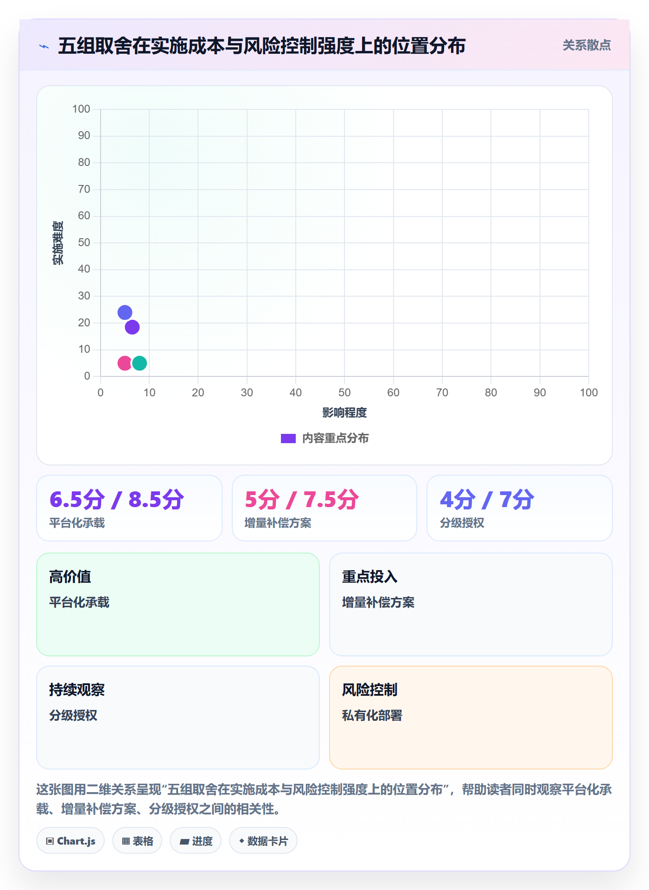Viewport: 649px width, 890px height.
Task: Open the 高价值 quadrant card
Action: 178,604
